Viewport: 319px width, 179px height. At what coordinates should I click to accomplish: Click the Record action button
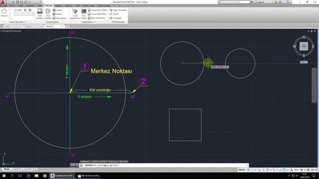(x=4, y=12)
